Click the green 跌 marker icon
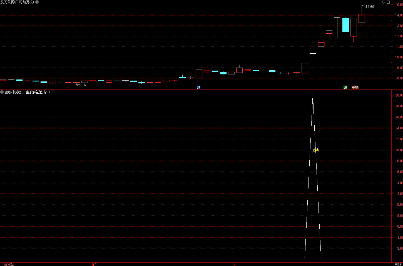This screenshot has height=266, width=403. point(345,87)
